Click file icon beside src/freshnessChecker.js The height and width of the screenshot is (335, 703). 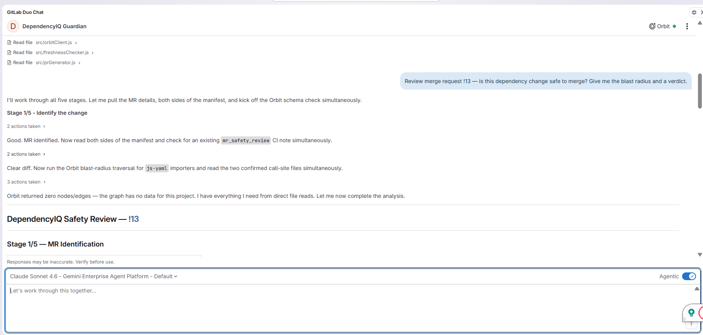click(x=9, y=53)
